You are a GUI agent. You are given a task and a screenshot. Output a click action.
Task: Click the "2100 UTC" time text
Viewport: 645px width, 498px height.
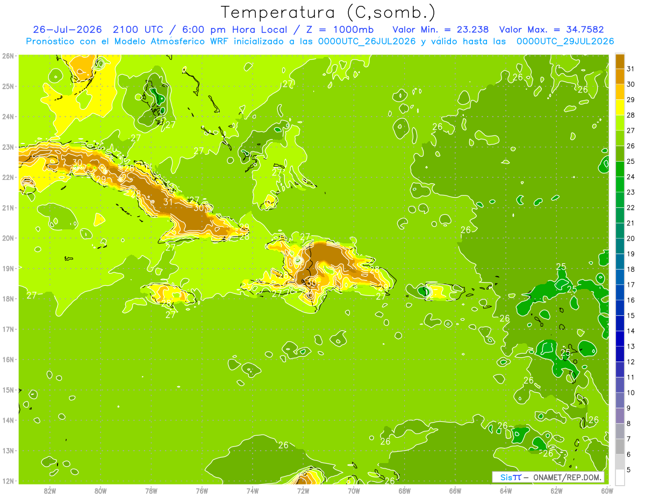(x=138, y=30)
